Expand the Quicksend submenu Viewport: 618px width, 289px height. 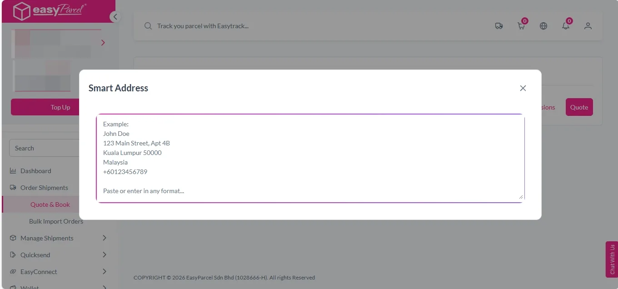[105, 255]
